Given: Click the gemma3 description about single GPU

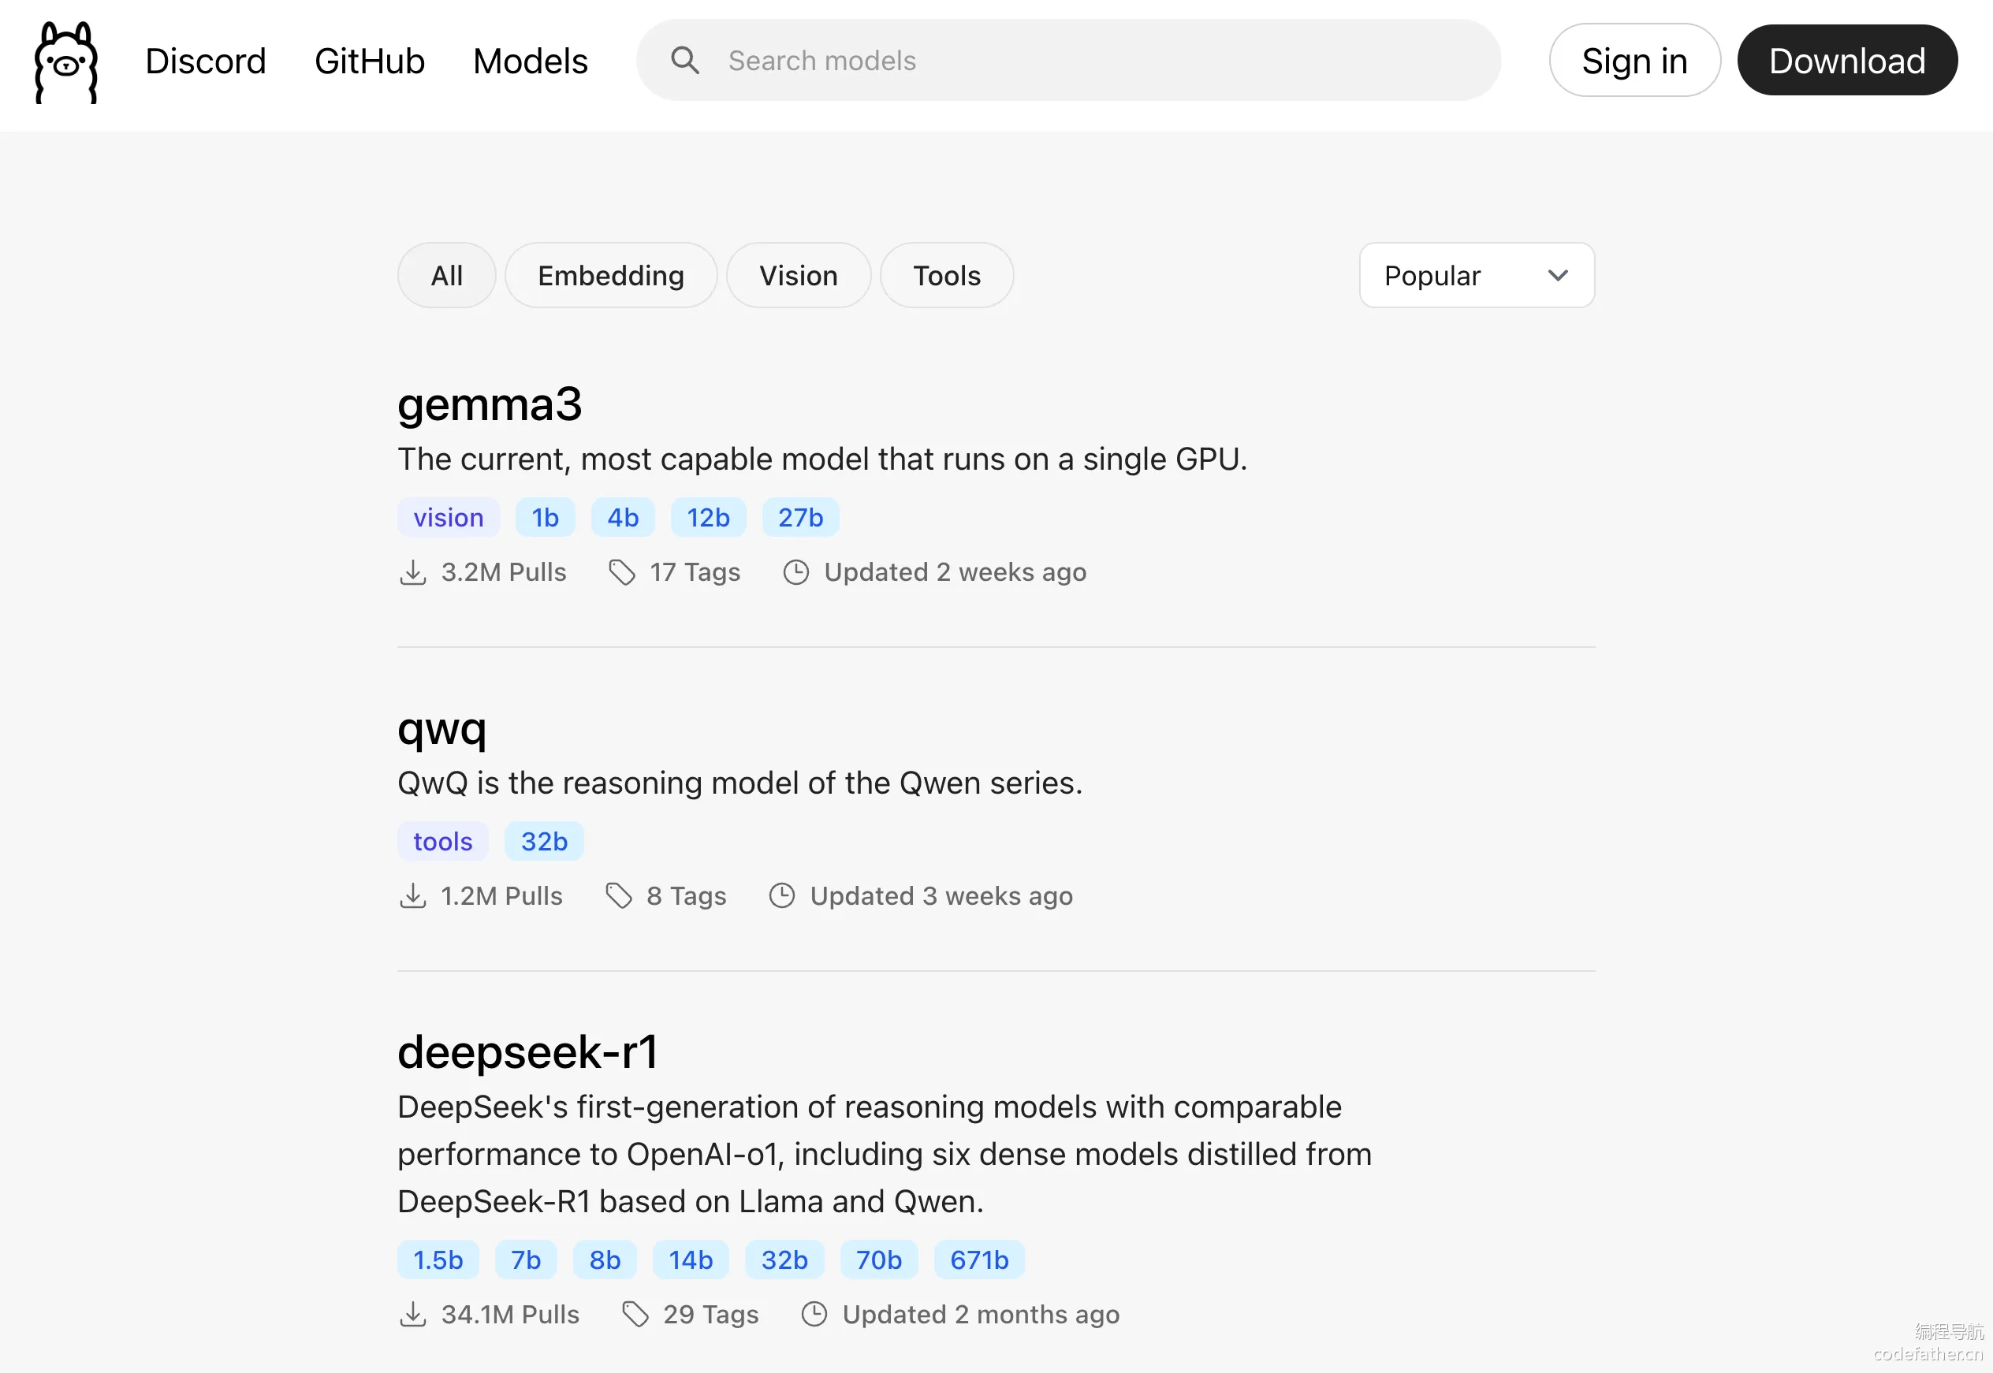Looking at the screenshot, I should 821,459.
